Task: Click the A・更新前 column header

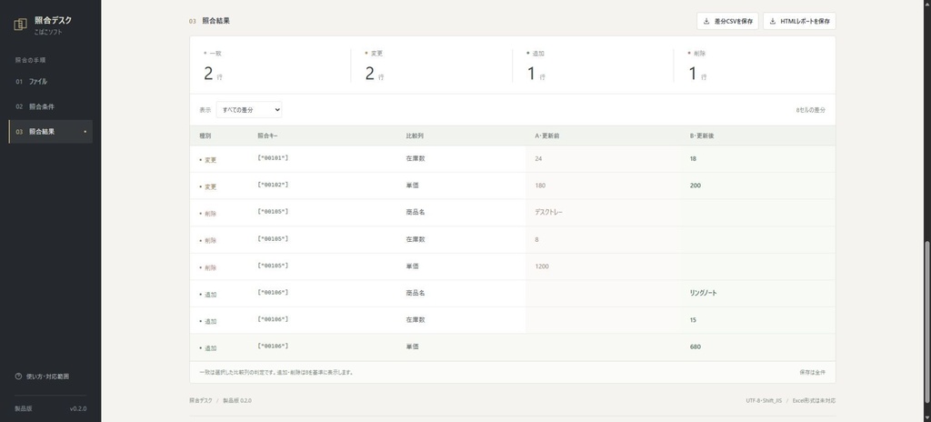Action: (546, 136)
